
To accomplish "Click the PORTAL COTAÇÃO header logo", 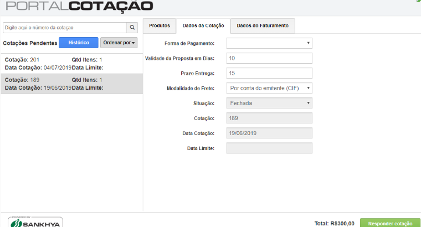I will (x=79, y=7).
